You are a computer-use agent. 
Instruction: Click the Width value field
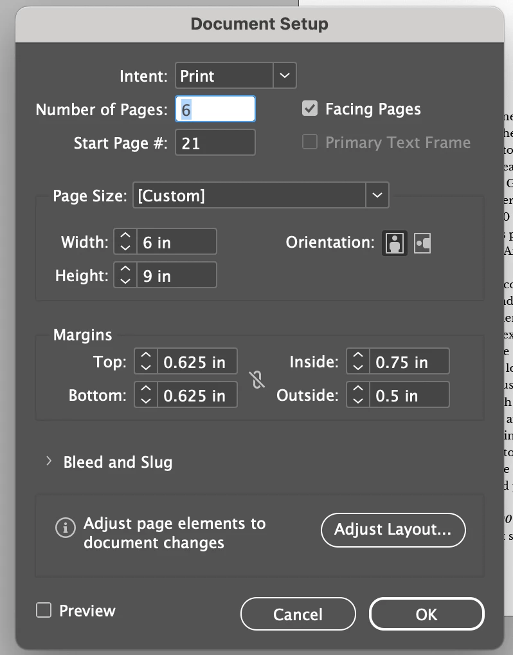[x=177, y=241]
